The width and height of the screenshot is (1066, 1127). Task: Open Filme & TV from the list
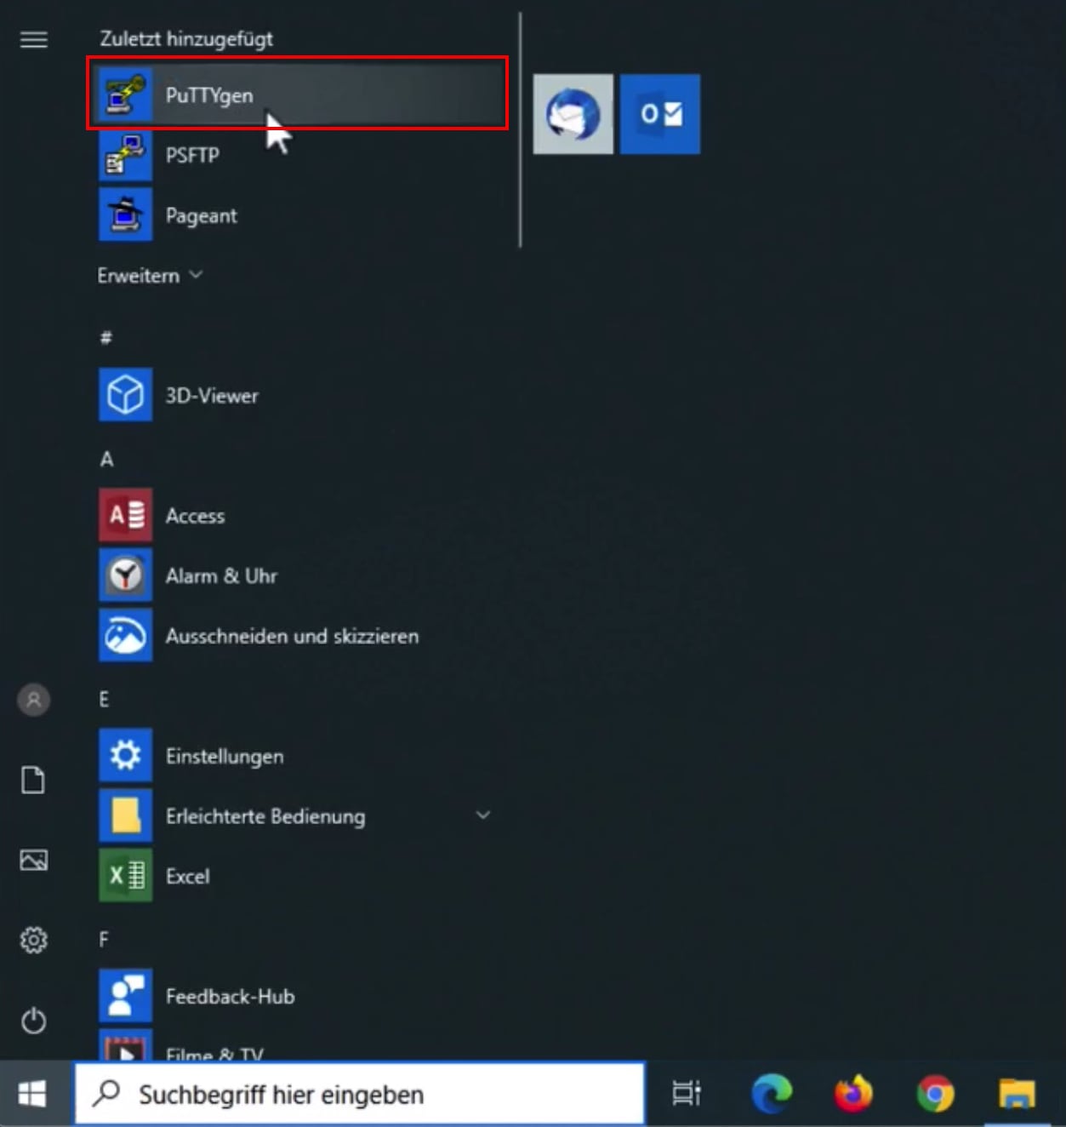coord(214,1054)
